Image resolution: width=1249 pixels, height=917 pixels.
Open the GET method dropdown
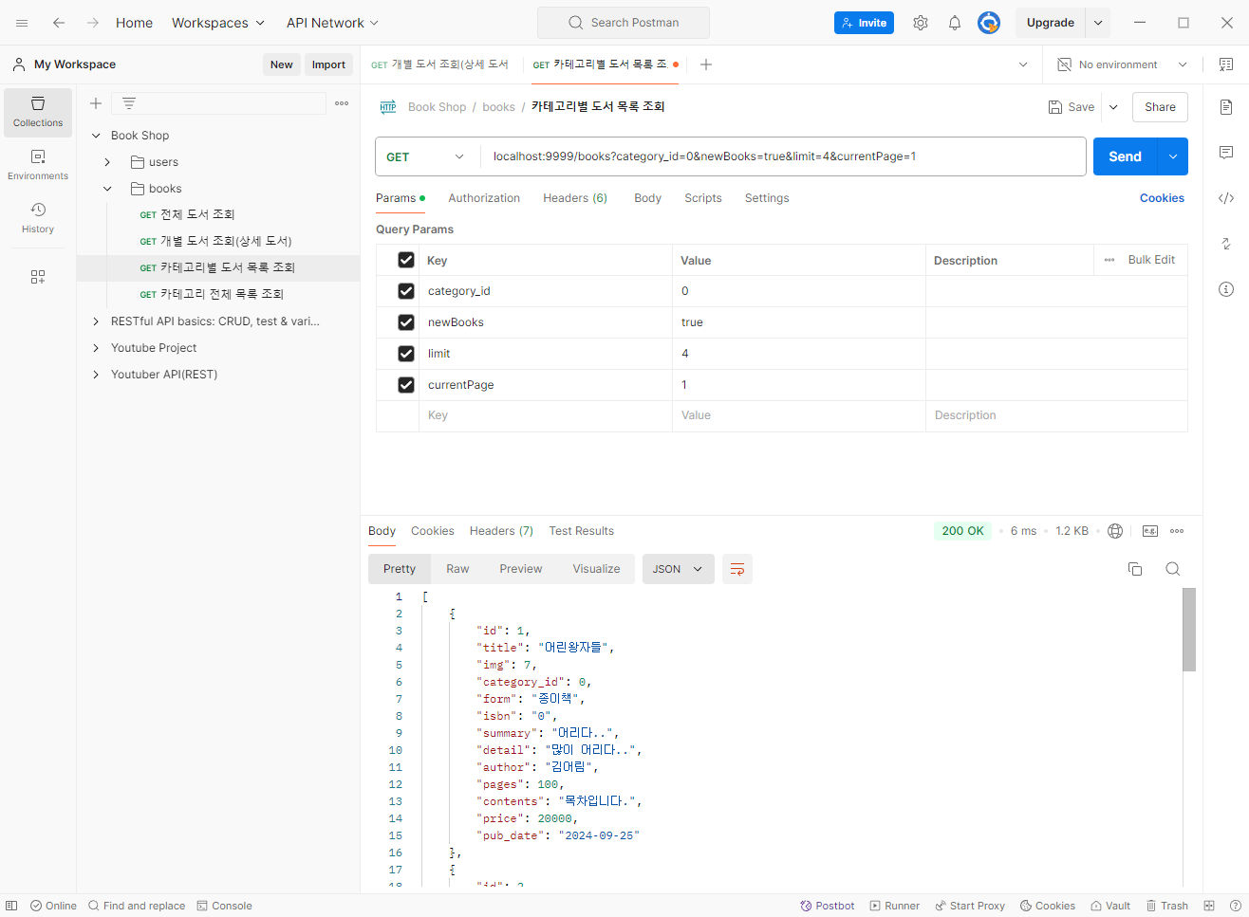coord(426,156)
